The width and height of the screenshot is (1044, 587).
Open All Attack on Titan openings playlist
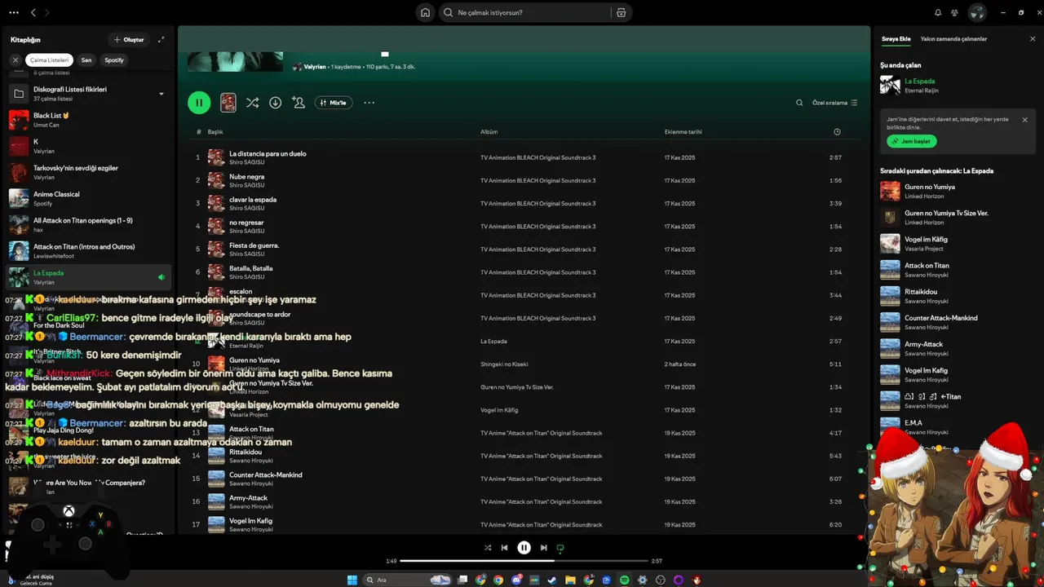point(88,224)
